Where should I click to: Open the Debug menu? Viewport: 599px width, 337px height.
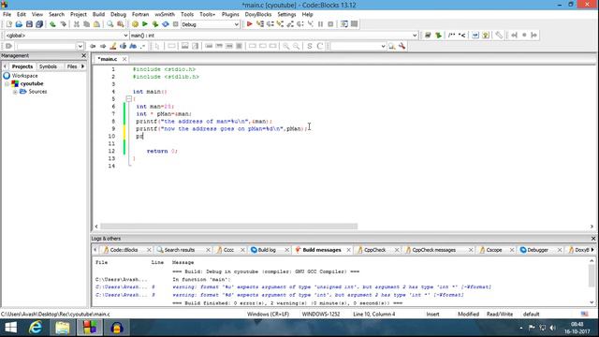[118, 14]
